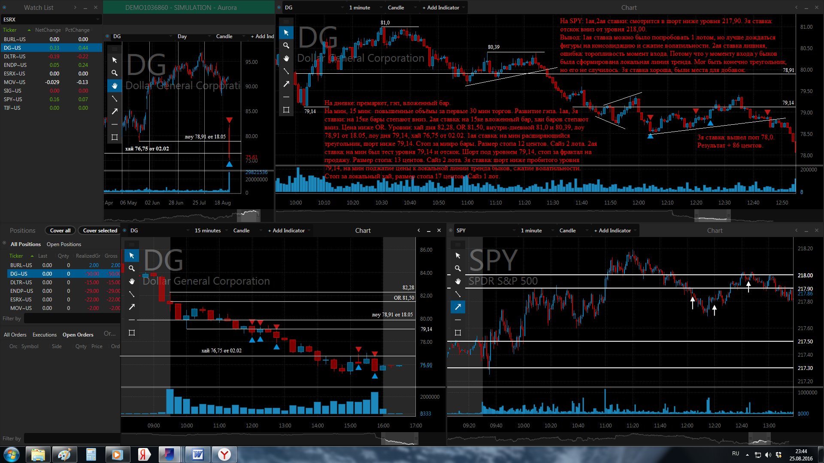Click RU language indicator in tray
The width and height of the screenshot is (824, 463).
coord(736,454)
